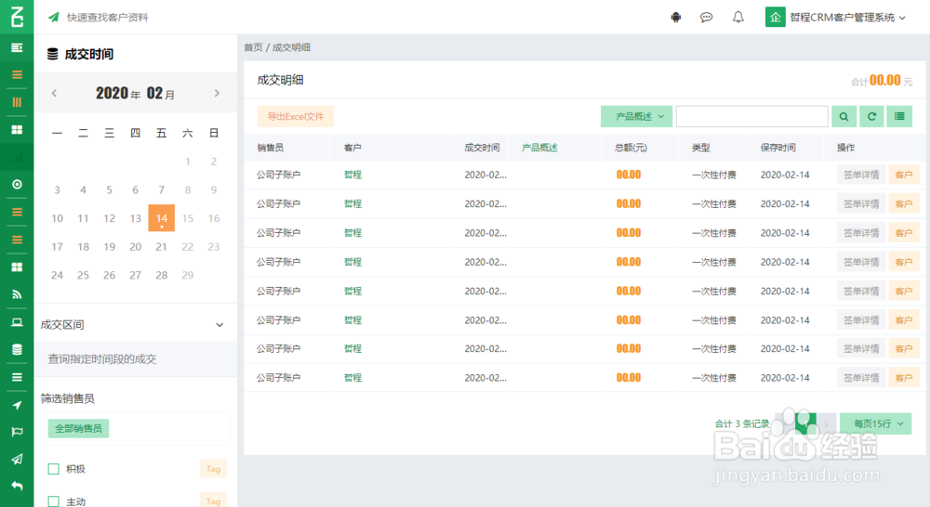Expand the 成交区间 section
Image resolution: width=930 pixels, height=507 pixels.
click(x=133, y=325)
